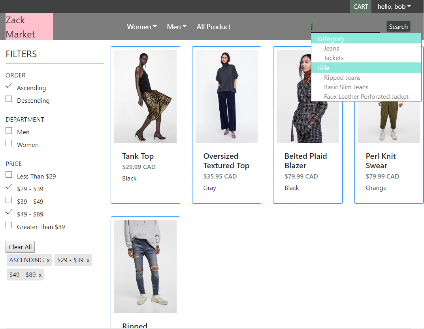The image size is (424, 329).
Task: Check the Men department filter
Action: (9, 130)
